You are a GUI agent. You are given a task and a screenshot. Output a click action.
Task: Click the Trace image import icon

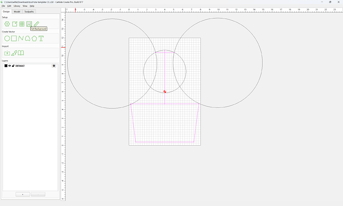click(x=14, y=53)
